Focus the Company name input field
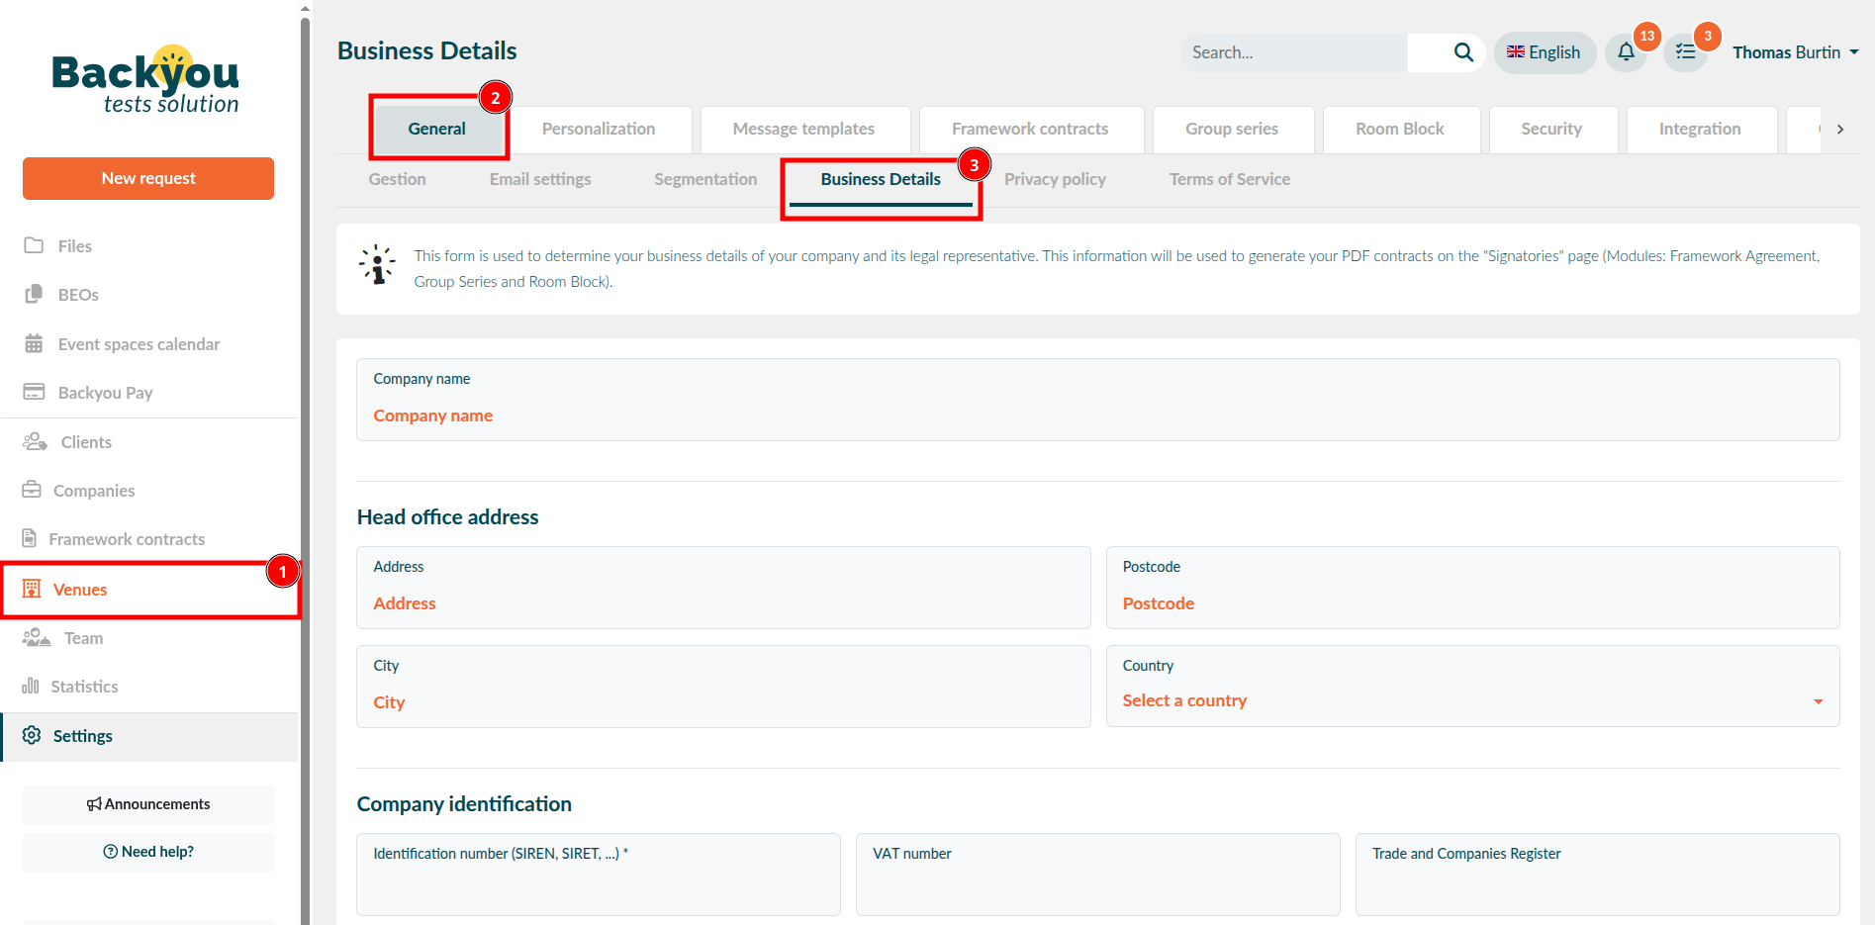Viewport: 1875px width, 925px height. coord(1096,416)
